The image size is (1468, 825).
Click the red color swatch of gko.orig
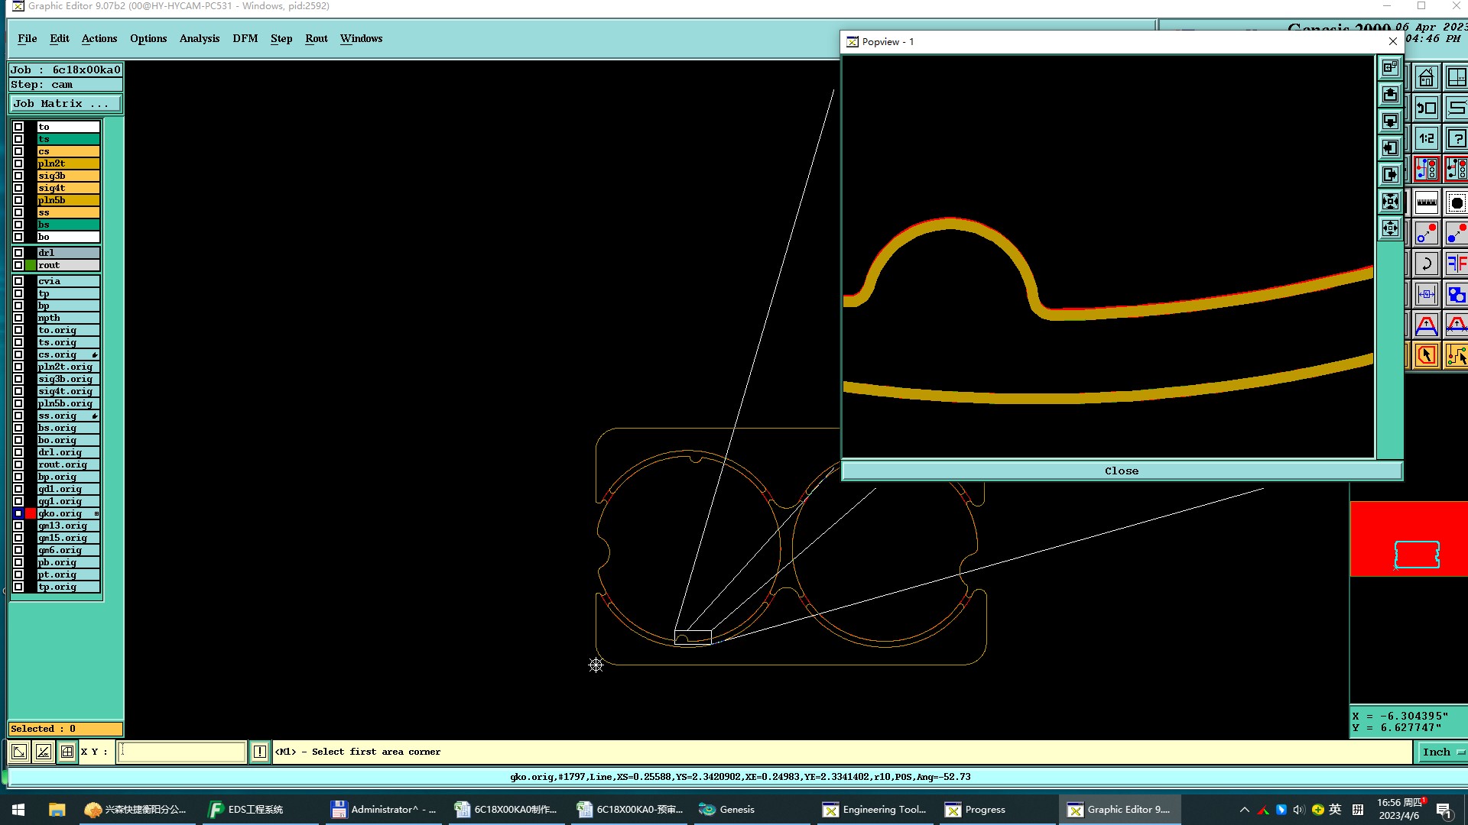pos(31,513)
